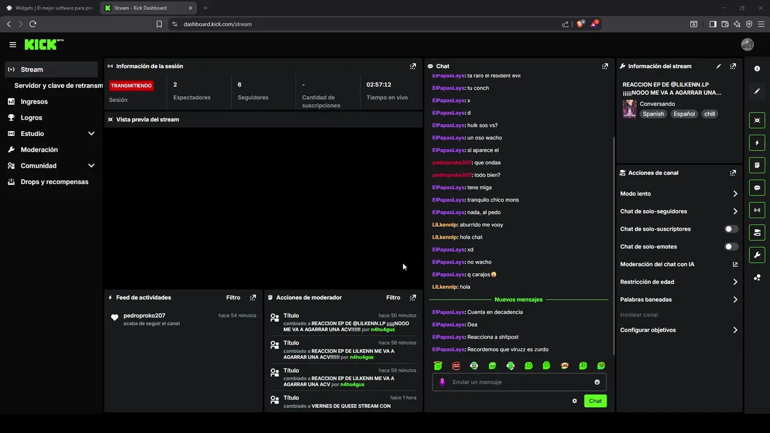Open the user profile avatar at top right
770x433 pixels.
[748, 45]
